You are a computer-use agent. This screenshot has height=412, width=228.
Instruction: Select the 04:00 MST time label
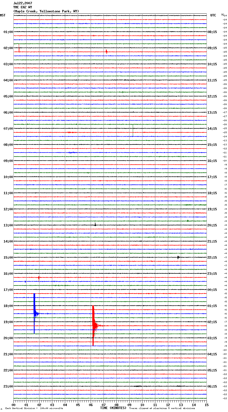point(8,80)
